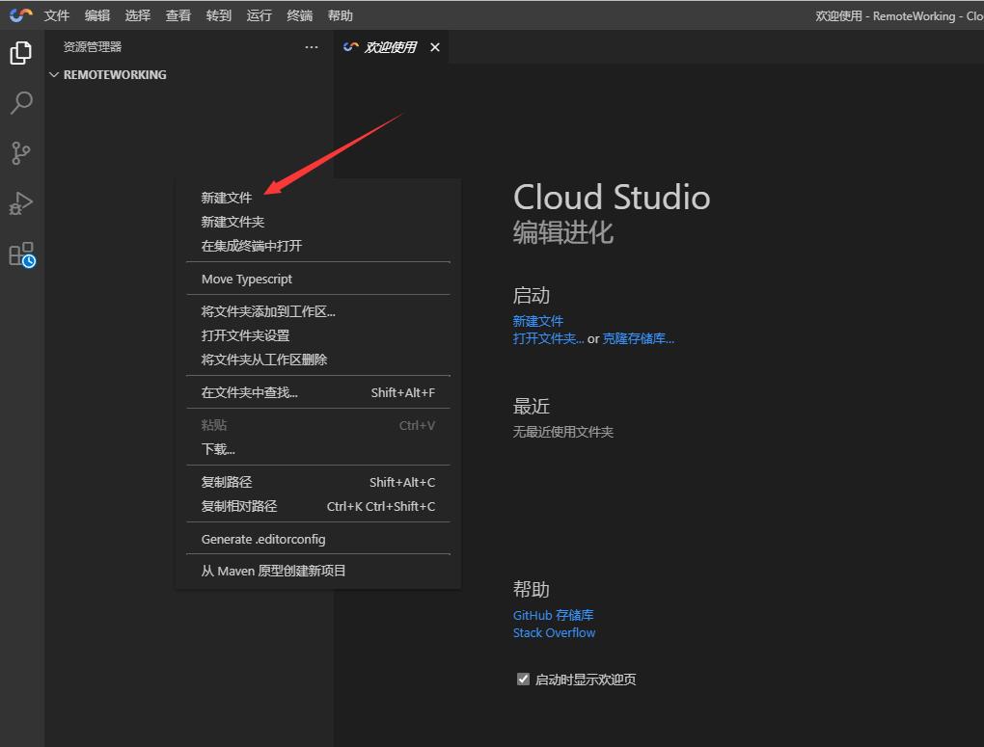Open the 文件 menu
Screen dimensions: 984x747
(x=57, y=15)
